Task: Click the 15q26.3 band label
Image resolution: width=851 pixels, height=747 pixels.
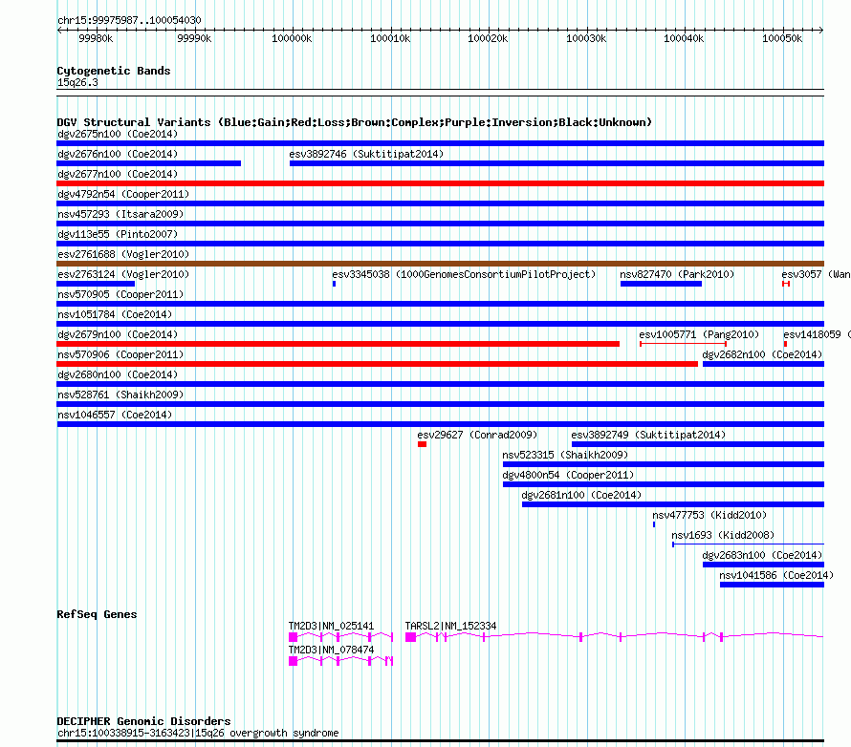Action: tap(77, 82)
